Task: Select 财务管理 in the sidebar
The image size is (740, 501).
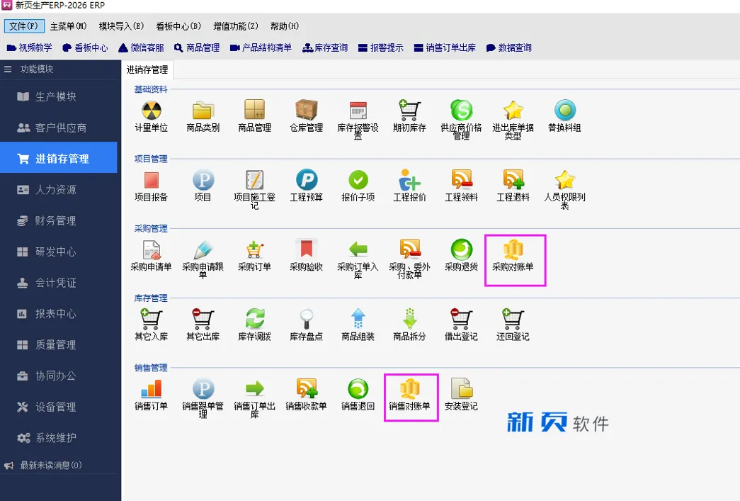Action: (x=59, y=220)
